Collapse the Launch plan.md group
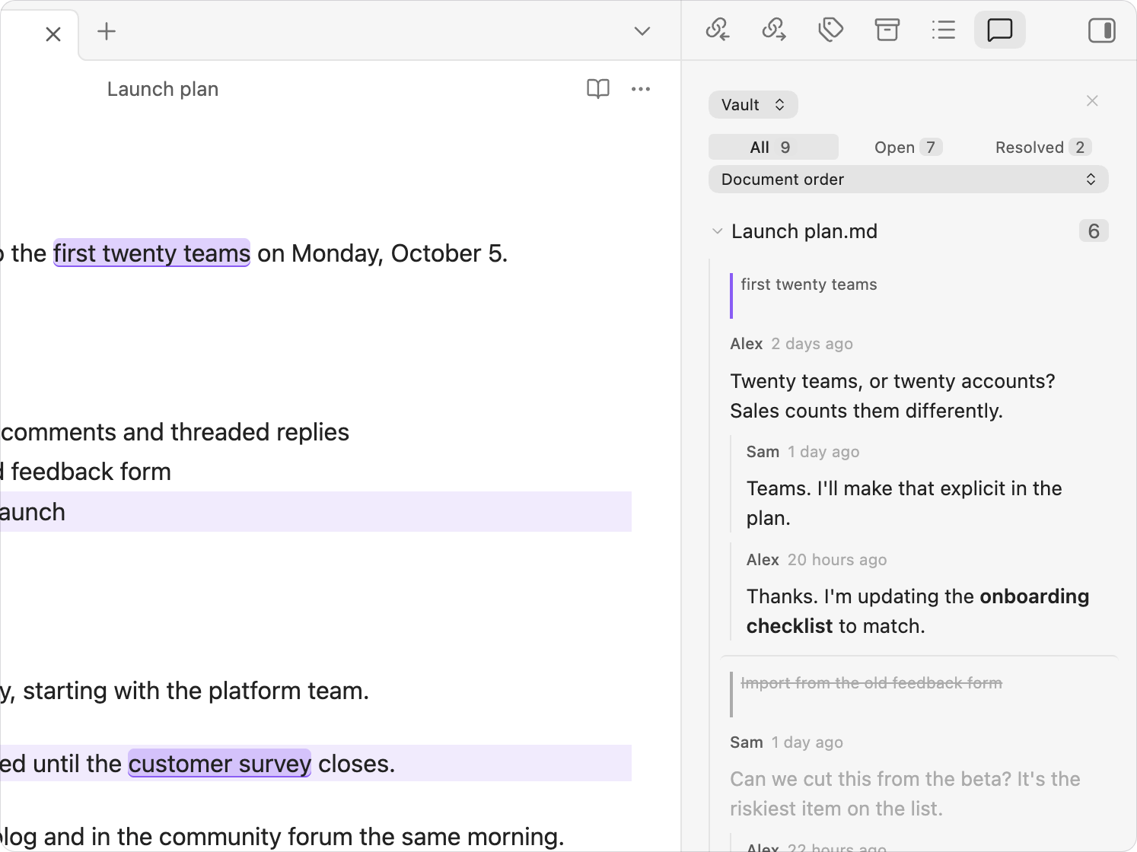Viewport: 1137px width, 852px height. pyautogui.click(x=717, y=231)
